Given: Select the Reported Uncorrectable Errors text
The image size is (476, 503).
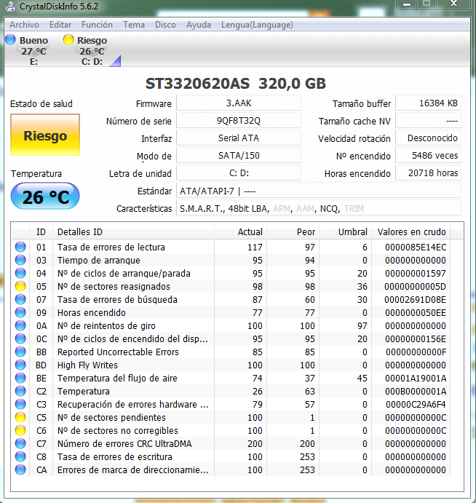Looking at the screenshot, I should (118, 352).
